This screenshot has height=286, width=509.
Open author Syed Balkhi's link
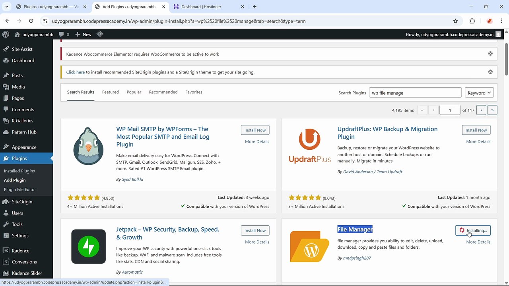click(x=132, y=180)
